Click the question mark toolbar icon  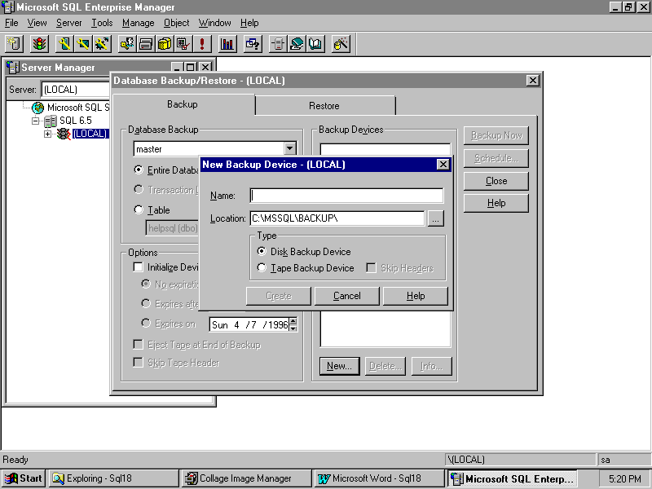coord(253,44)
